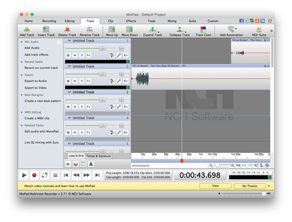Click the View tutorials button

(215, 186)
